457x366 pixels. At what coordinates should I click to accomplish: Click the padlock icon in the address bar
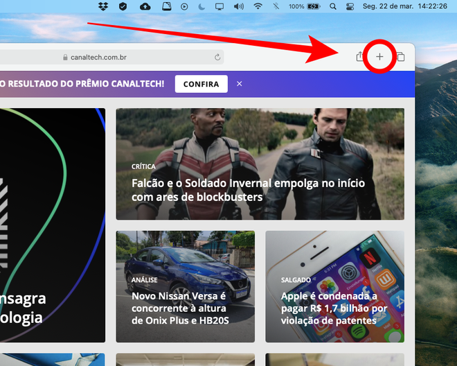(65, 58)
